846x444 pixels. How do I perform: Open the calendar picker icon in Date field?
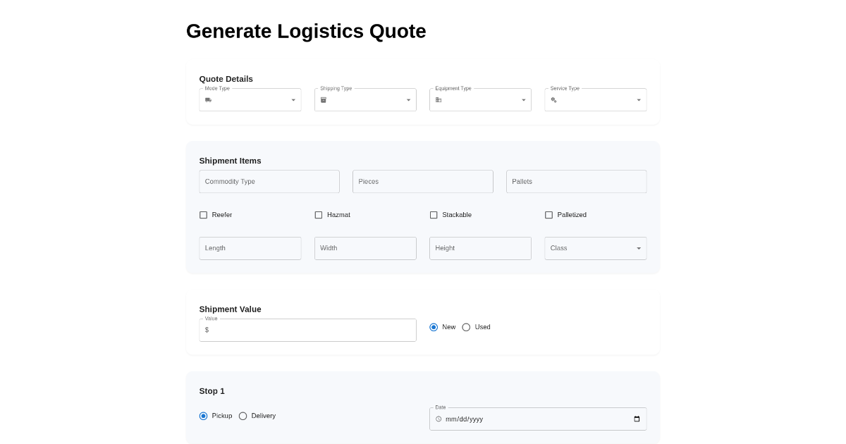tap(637, 419)
